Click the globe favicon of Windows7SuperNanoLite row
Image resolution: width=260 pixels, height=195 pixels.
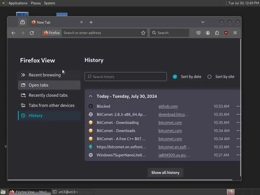pyautogui.click(x=91, y=155)
